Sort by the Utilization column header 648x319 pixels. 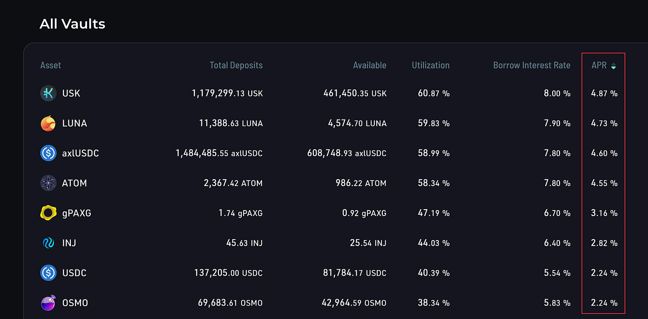click(x=430, y=66)
